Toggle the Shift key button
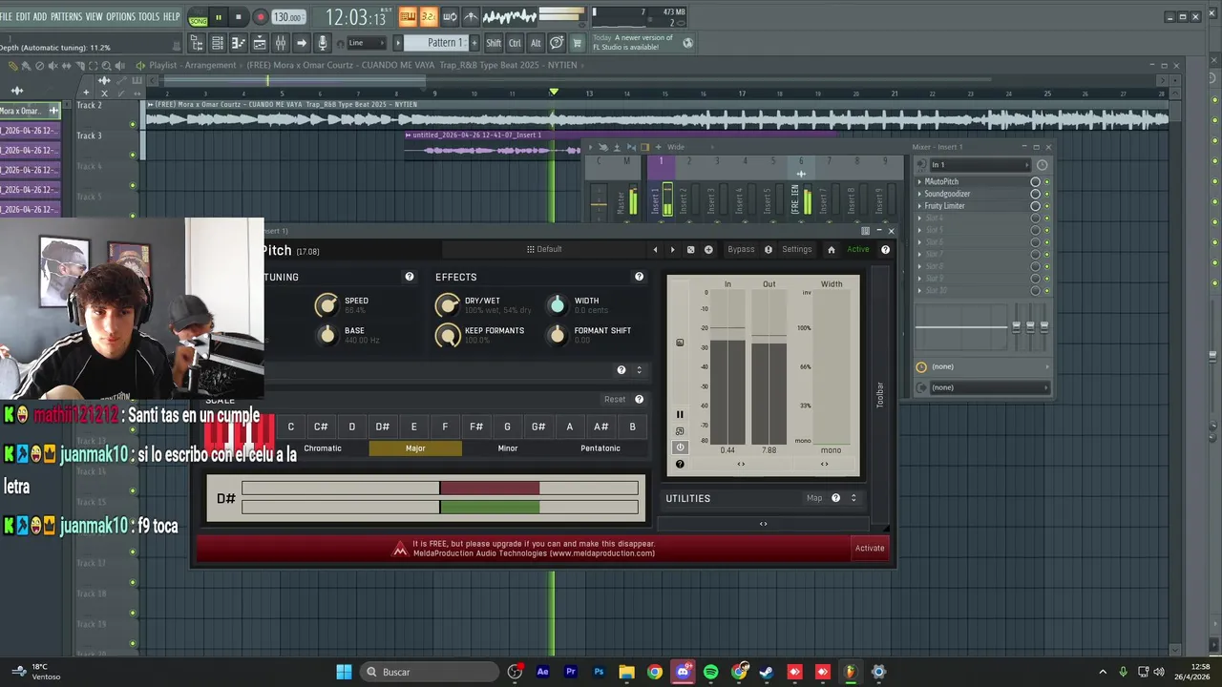 (x=494, y=43)
